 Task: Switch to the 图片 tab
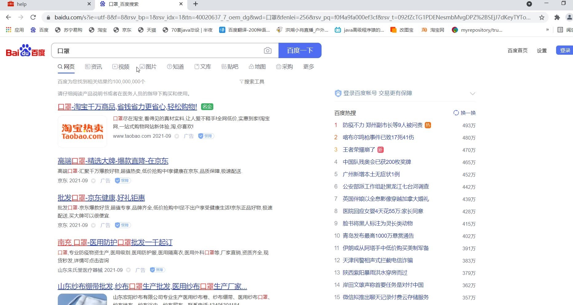coord(148,67)
